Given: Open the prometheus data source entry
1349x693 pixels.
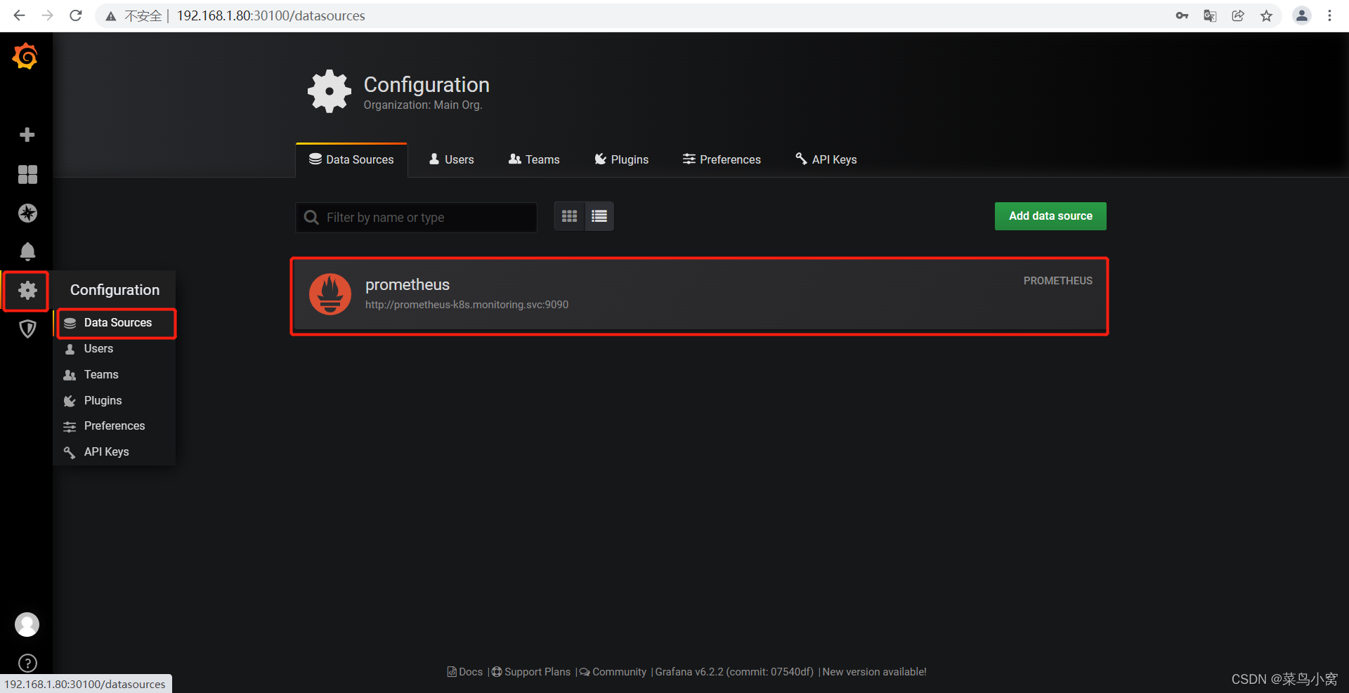Looking at the screenshot, I should 699,296.
